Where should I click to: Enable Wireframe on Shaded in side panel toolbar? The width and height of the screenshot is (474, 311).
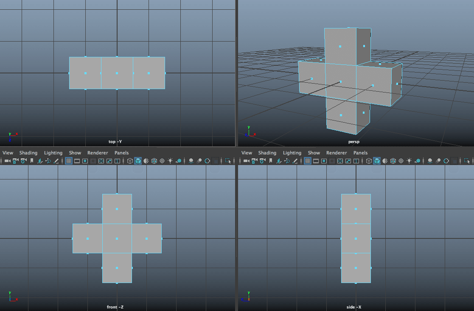393,161
